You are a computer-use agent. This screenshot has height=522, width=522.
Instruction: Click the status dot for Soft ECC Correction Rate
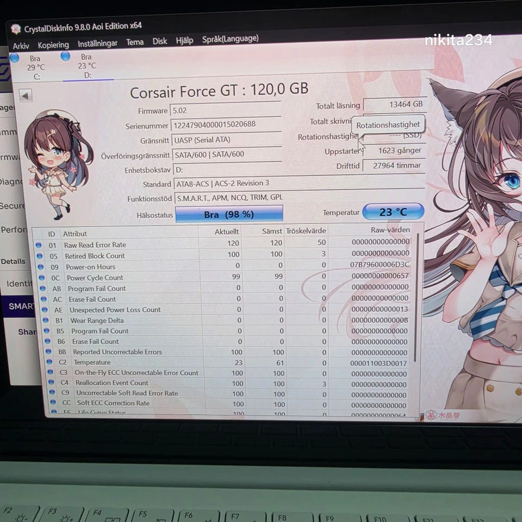coord(53,402)
